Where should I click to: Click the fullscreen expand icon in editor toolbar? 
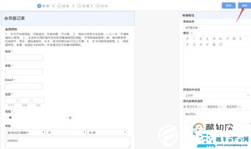coord(221,45)
